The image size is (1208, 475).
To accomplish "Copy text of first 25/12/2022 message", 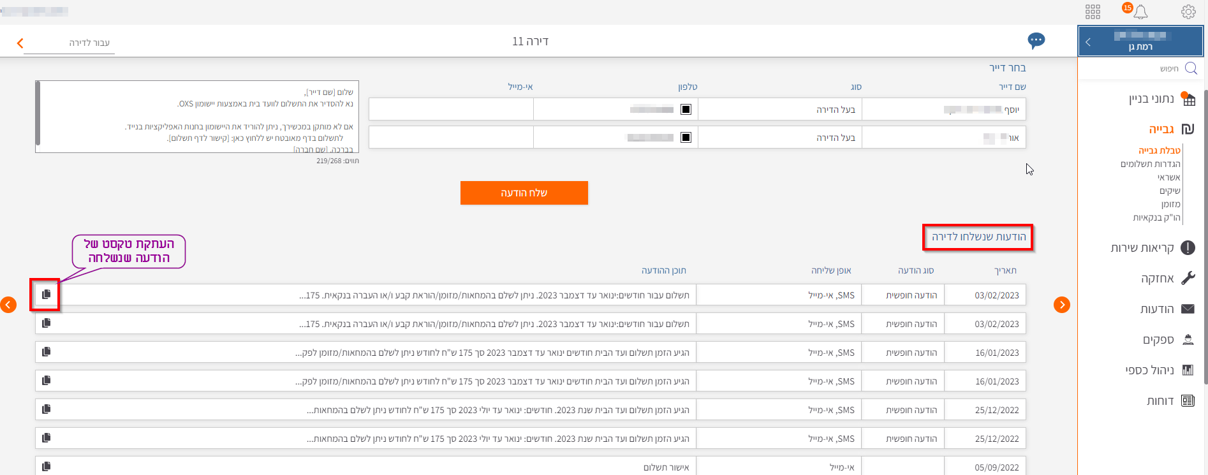I will (x=46, y=409).
